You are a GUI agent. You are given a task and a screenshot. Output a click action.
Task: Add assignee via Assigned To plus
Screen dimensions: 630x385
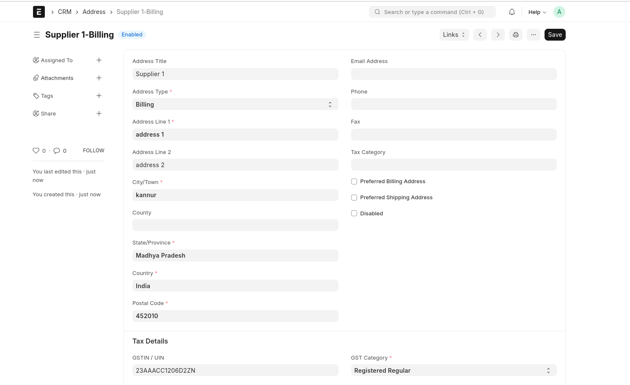point(99,60)
